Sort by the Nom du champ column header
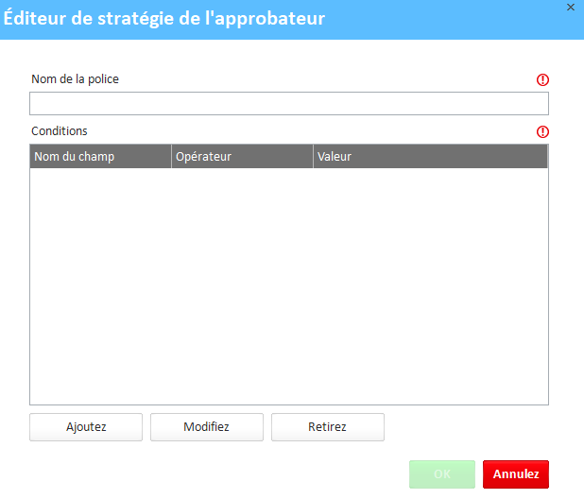 pyautogui.click(x=99, y=157)
